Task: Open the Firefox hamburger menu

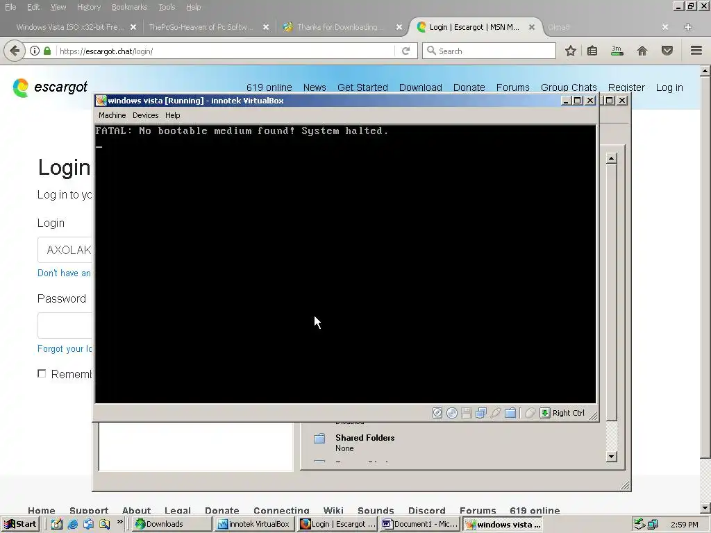Action: coord(696,51)
